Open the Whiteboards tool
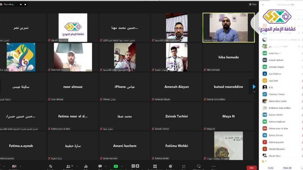The width and height of the screenshot is (303, 170). pyautogui.click(x=199, y=166)
